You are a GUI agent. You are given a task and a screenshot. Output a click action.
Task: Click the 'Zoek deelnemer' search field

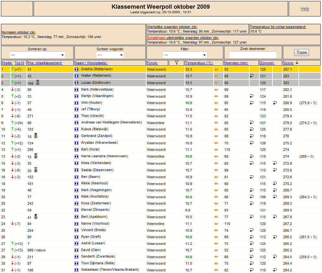[253, 55]
